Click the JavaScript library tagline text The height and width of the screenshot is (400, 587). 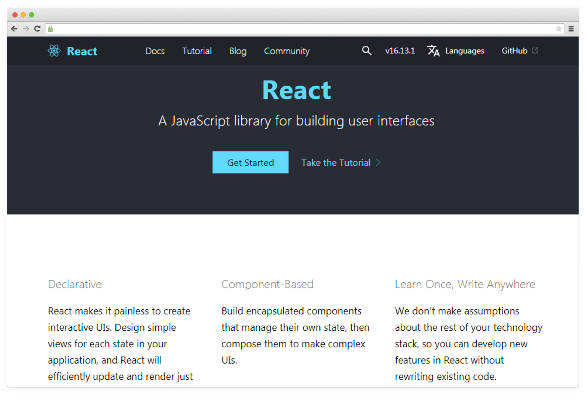point(297,121)
